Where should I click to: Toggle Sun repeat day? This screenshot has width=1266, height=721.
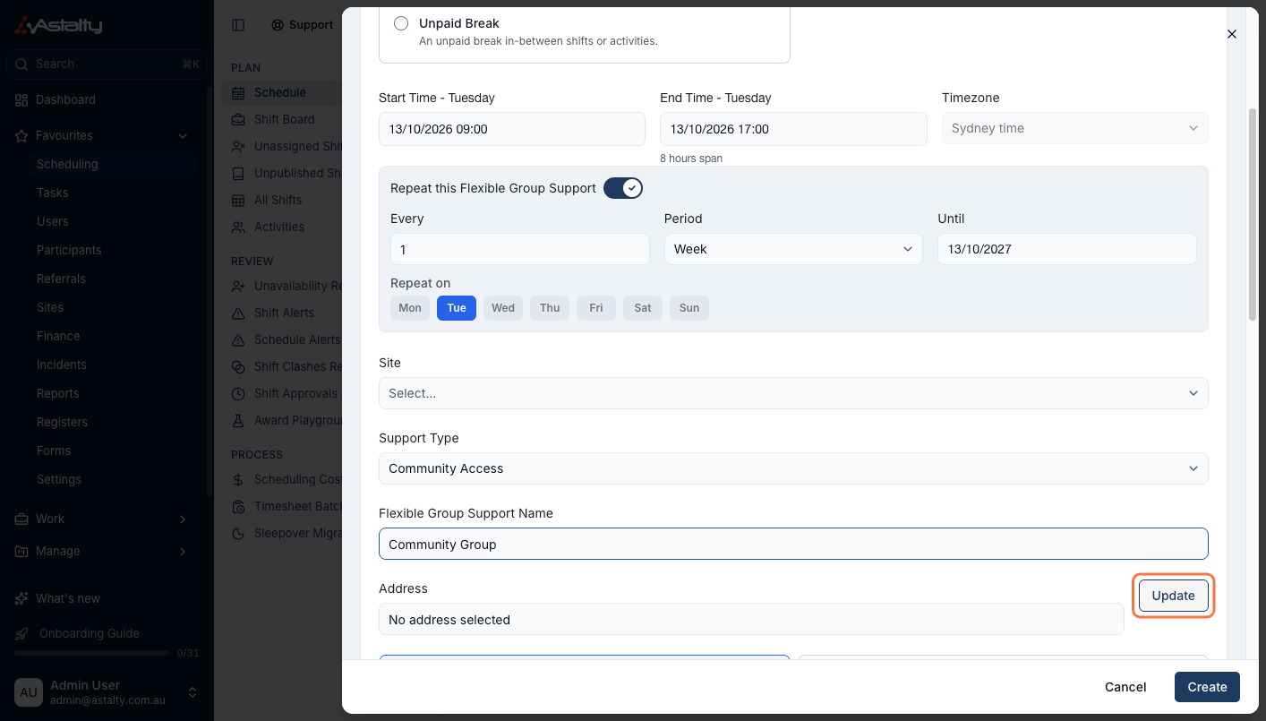point(689,308)
